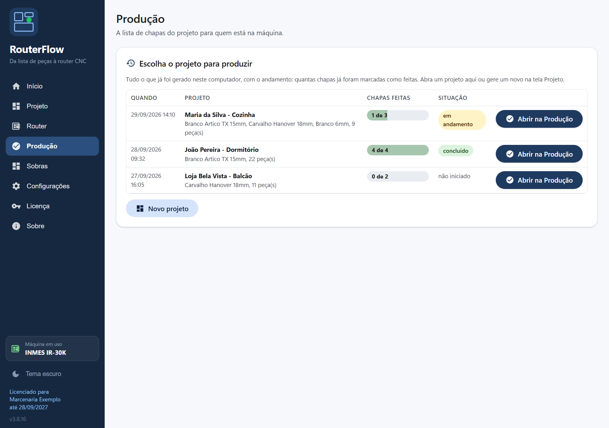The height and width of the screenshot is (428, 609).
Task: Click the history clock icon in card header
Action: point(131,63)
